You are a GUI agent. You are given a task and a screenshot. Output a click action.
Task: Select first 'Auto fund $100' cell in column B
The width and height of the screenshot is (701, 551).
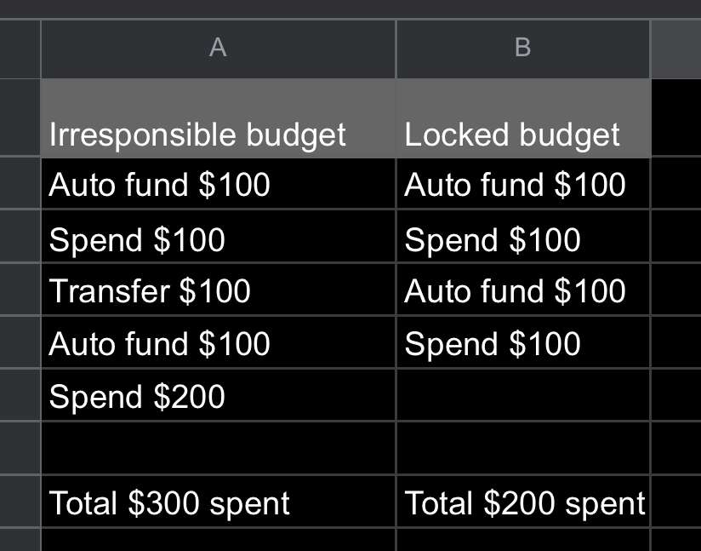pos(523,183)
